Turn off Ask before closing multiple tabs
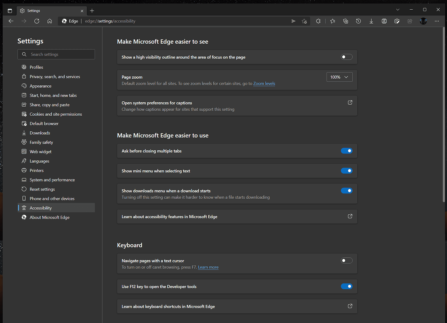This screenshot has width=447, height=323. coord(346,151)
